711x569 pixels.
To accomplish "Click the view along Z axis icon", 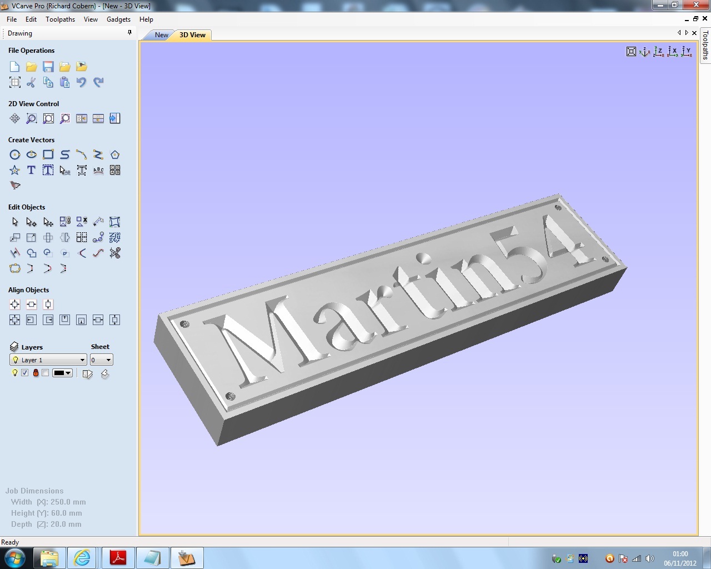I will (x=659, y=52).
